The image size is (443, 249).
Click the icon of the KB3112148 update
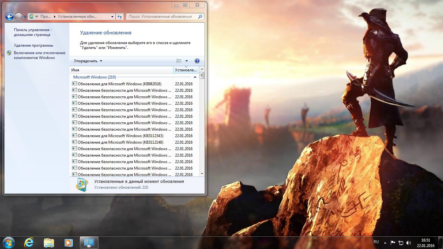74,142
